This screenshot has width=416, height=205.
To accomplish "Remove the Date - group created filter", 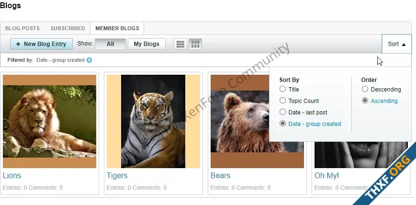I will click(90, 60).
